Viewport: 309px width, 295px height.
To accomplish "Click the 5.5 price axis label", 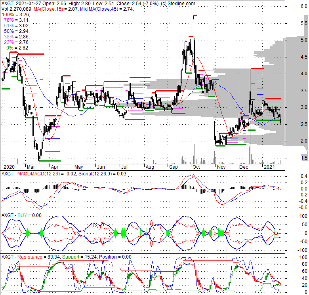I will click(304, 23).
